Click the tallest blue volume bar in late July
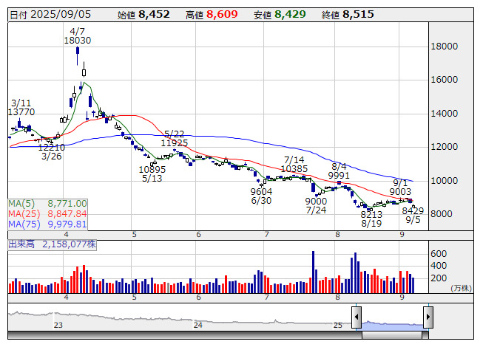This screenshot has width=483, height=347. coord(314,272)
